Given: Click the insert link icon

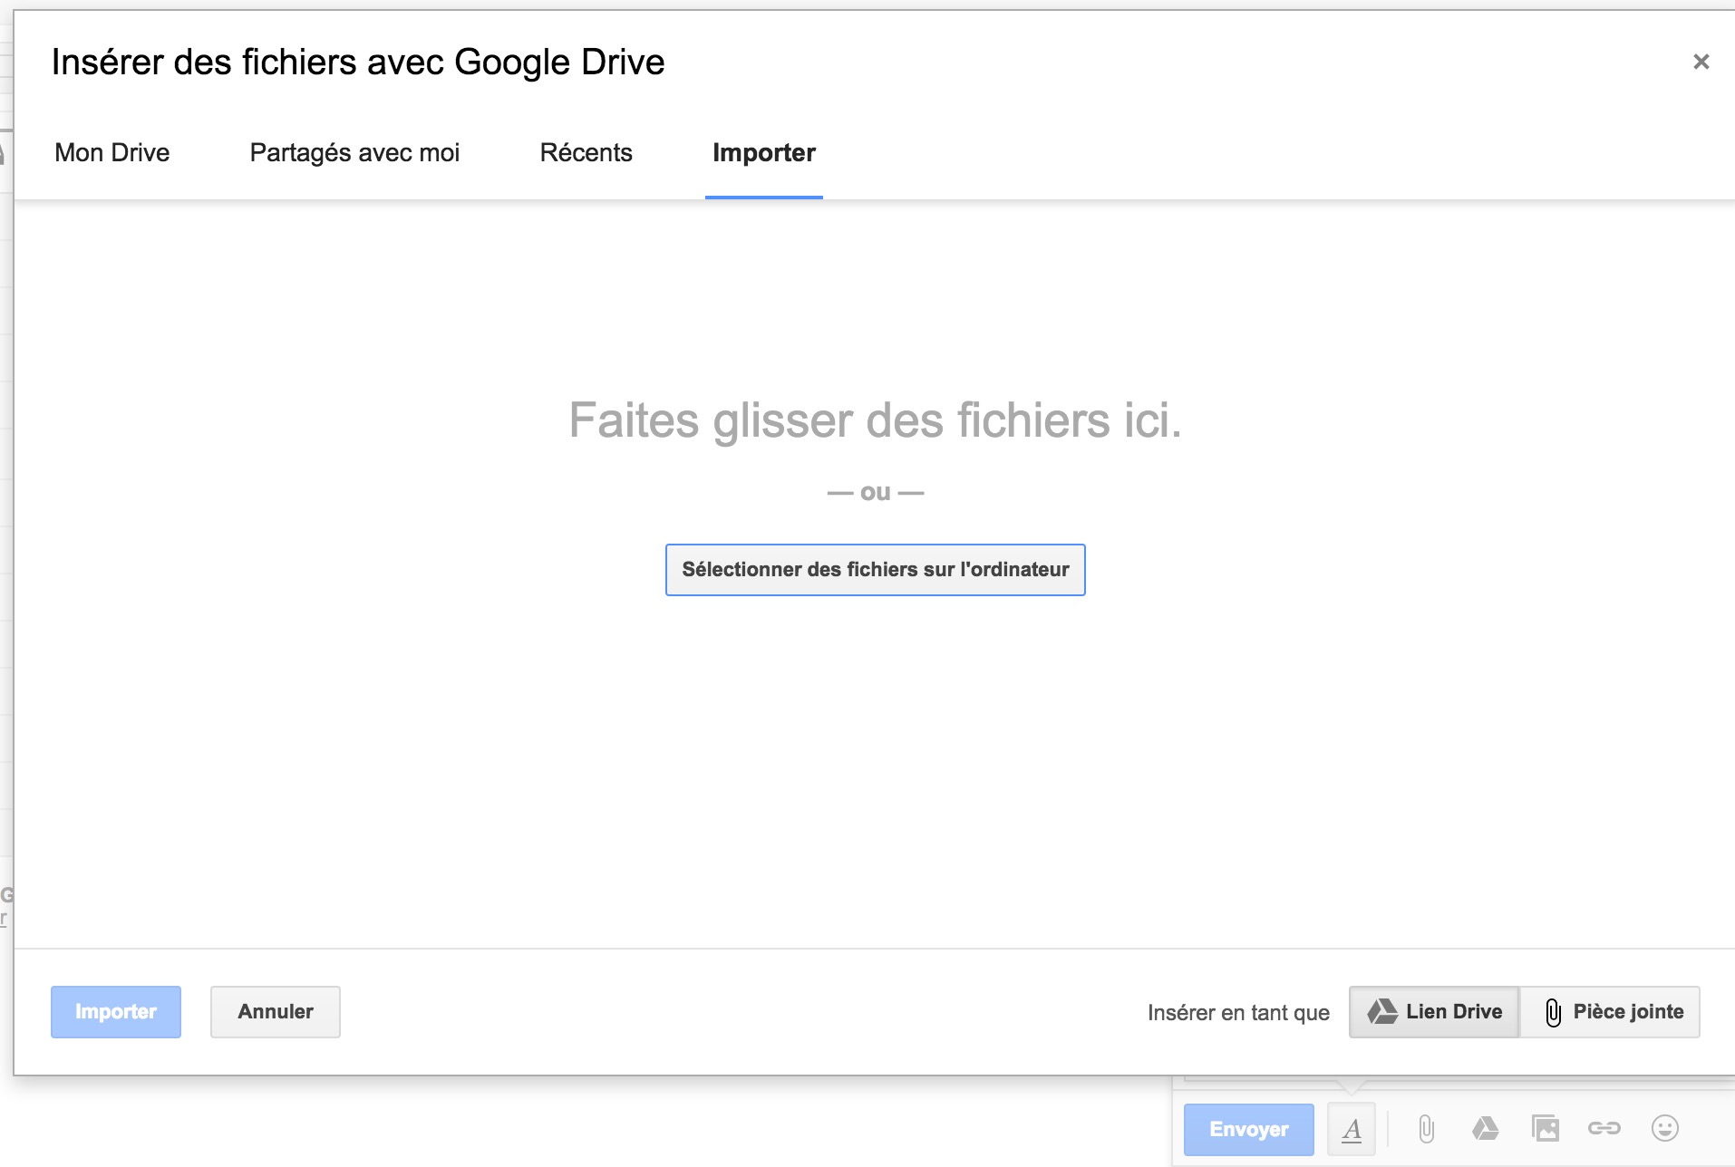Looking at the screenshot, I should [1604, 1129].
